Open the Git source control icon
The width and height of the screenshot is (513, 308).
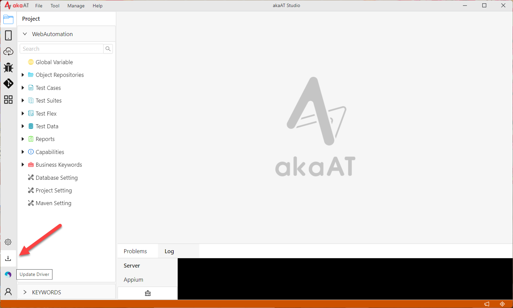pos(8,83)
